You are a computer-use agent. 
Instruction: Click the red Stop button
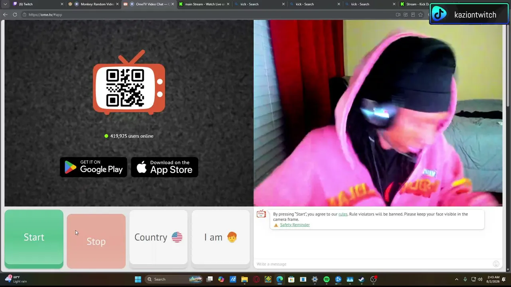click(x=96, y=241)
